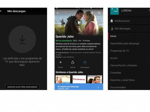
Task: Open Disponibles para descargar category
Action: click(x=125, y=43)
